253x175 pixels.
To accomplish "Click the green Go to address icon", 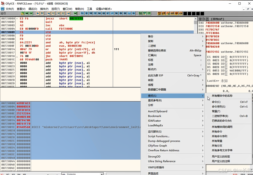I will click(x=75, y=13).
